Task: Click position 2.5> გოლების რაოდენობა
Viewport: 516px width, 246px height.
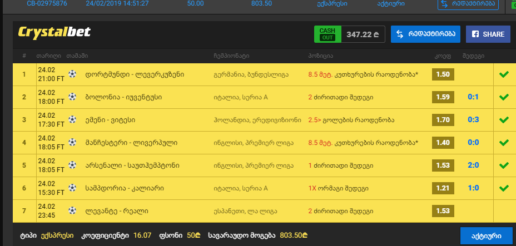Action: [x=351, y=120]
